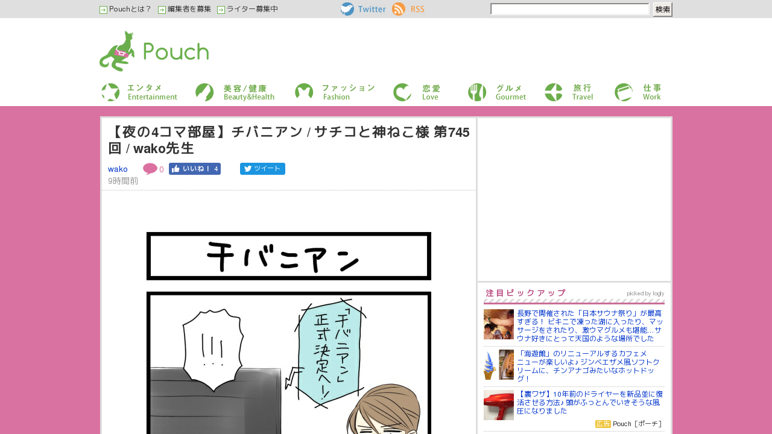
Task: Click the arrow icon beside ライター募集中
Action: [x=221, y=10]
